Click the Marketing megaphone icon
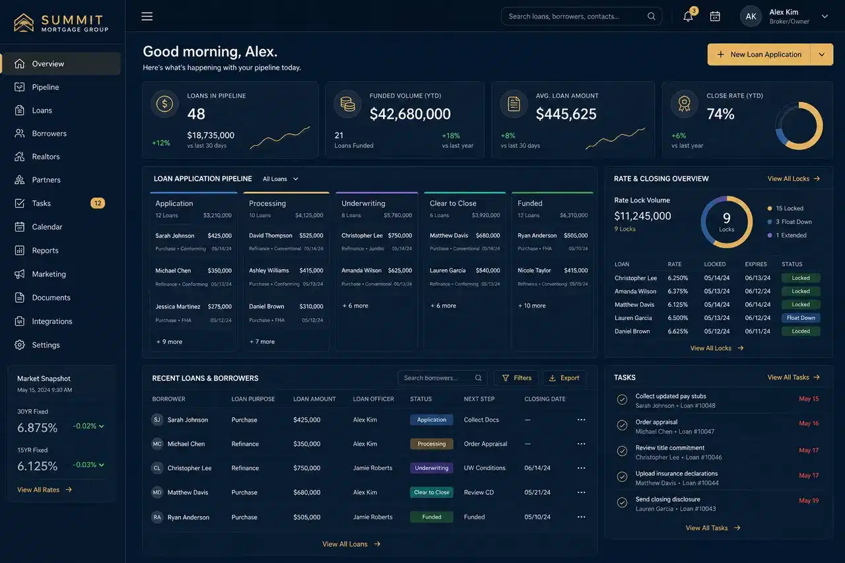The width and height of the screenshot is (845, 563). tap(20, 274)
